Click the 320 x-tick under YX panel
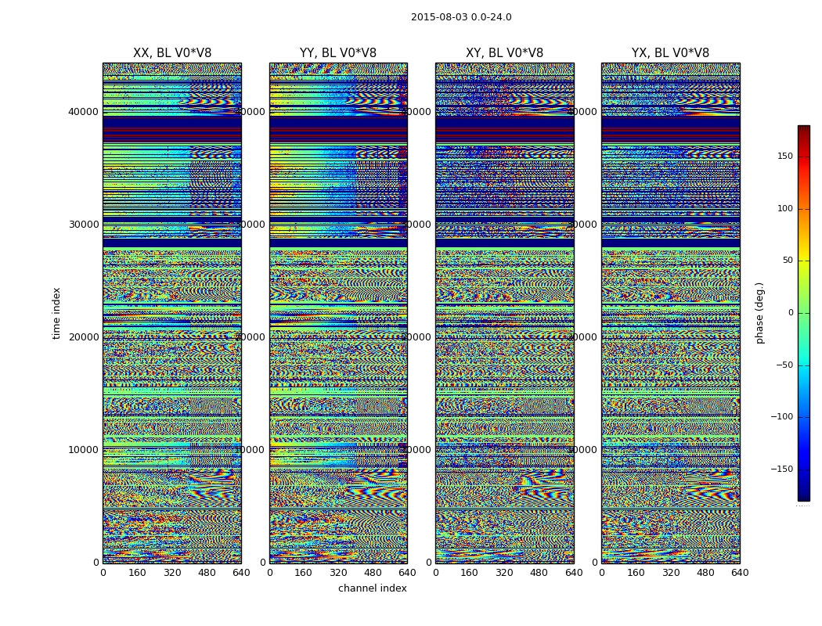822x626 pixels. pyautogui.click(x=670, y=573)
